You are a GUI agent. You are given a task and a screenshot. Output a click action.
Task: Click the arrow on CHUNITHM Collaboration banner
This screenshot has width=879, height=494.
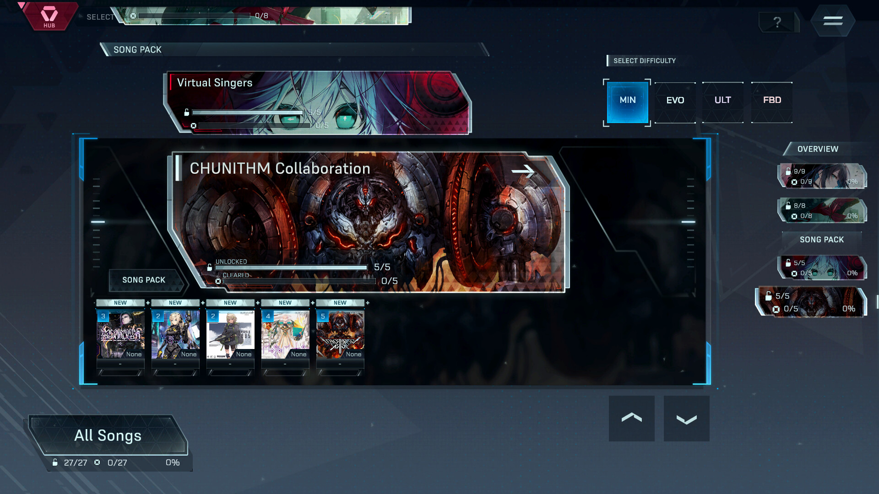[x=523, y=171]
